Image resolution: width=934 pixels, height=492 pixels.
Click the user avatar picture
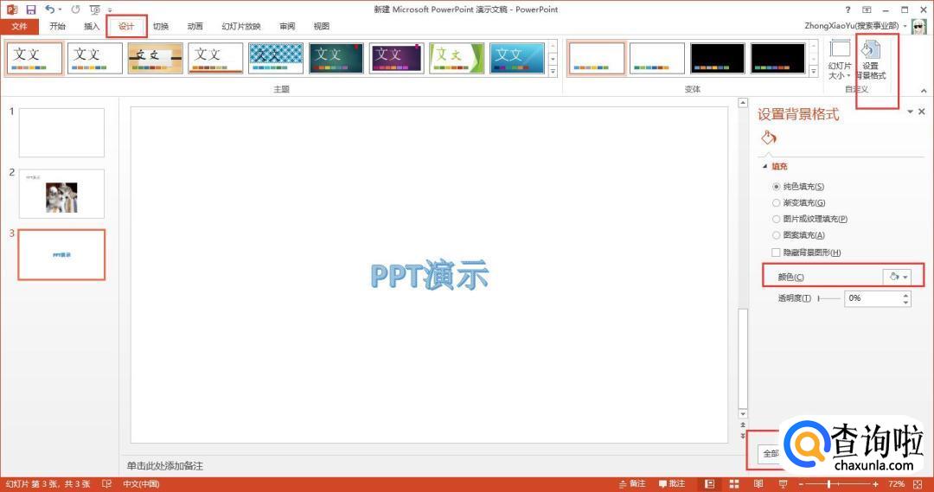point(919,26)
